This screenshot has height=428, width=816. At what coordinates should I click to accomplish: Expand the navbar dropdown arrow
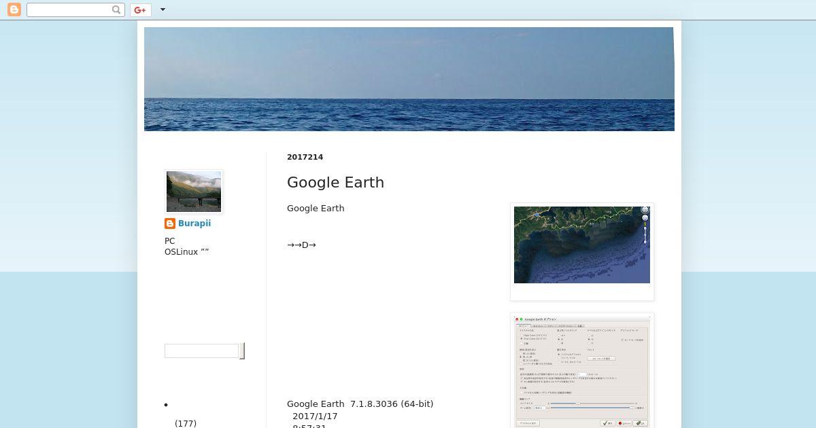click(x=163, y=10)
